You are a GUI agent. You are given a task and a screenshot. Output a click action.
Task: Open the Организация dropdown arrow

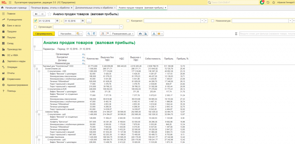pos(121,27)
